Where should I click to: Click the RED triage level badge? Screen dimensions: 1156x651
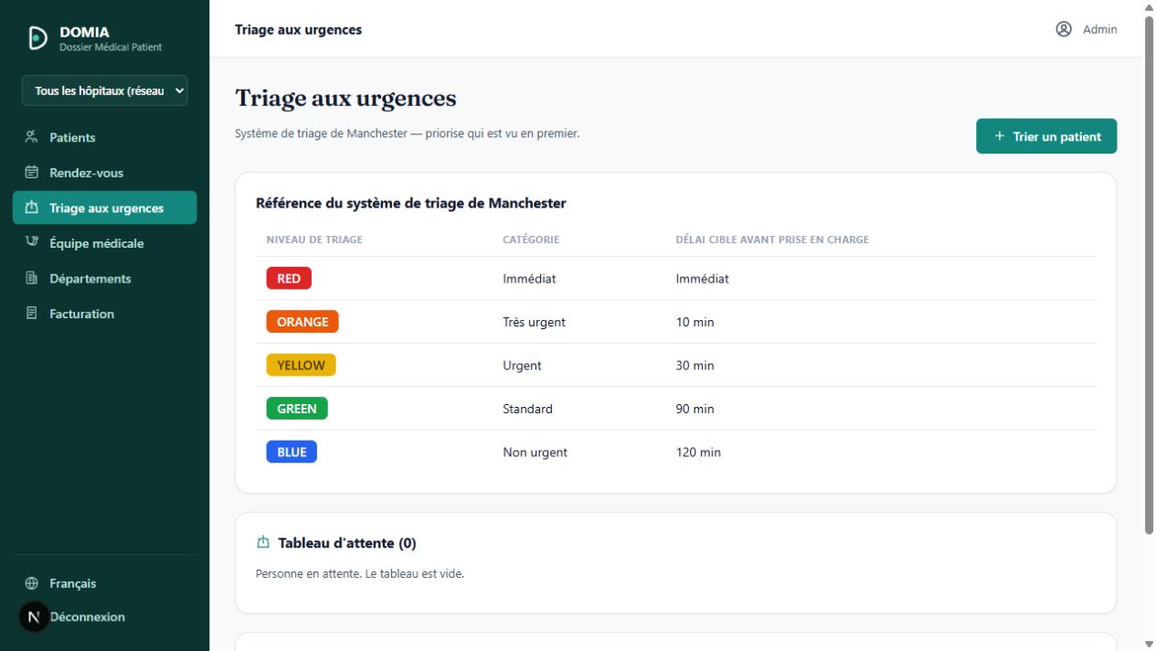pyautogui.click(x=289, y=278)
